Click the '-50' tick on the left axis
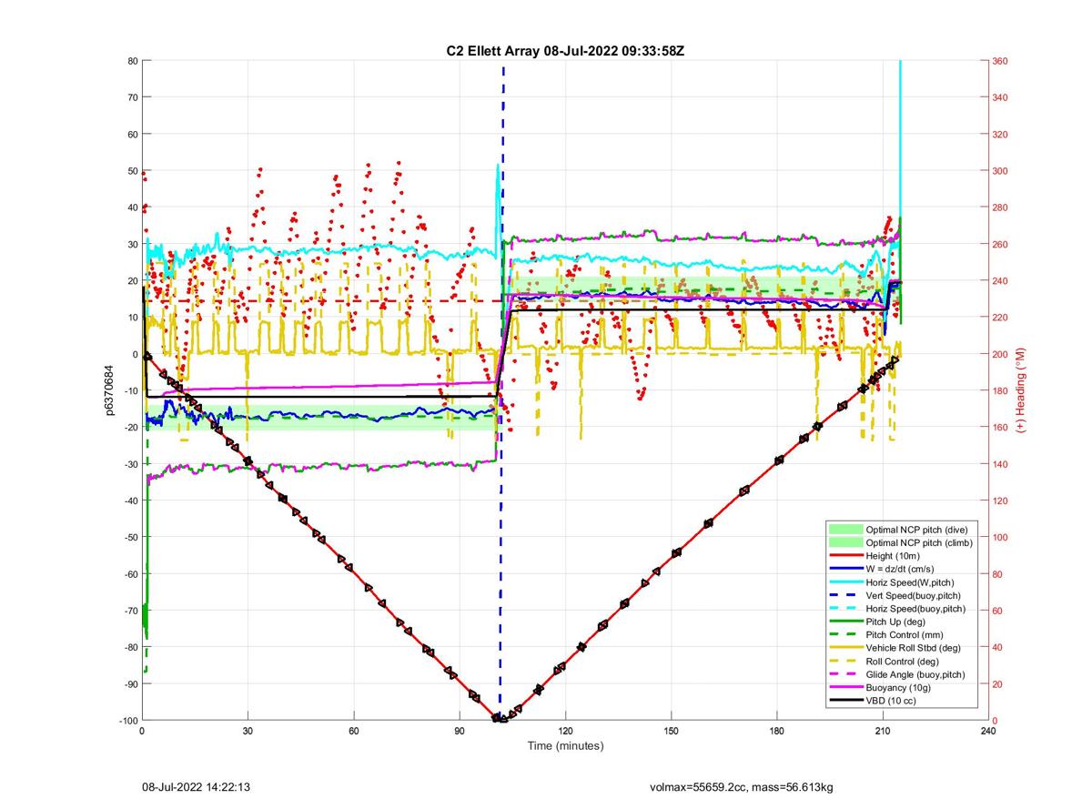Image resolution: width=1092 pixels, height=809 pixels. tap(129, 537)
